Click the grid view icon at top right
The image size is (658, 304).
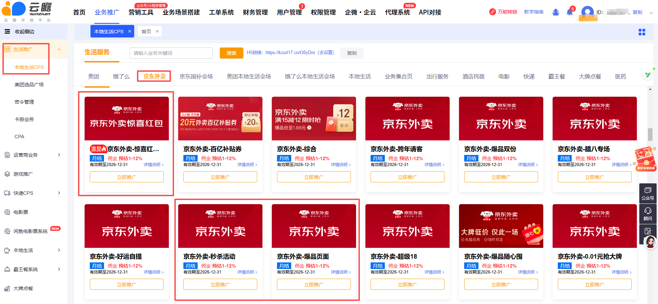click(x=642, y=32)
